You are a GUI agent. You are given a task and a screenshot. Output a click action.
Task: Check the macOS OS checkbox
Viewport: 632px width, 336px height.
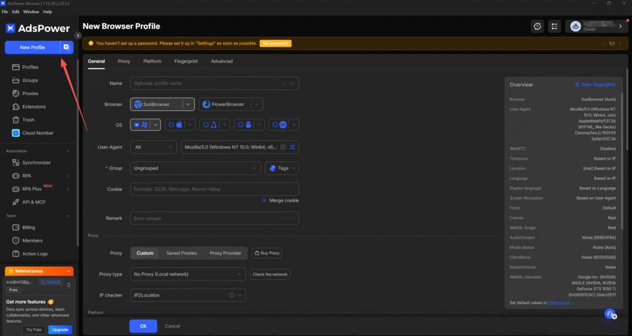click(x=172, y=125)
